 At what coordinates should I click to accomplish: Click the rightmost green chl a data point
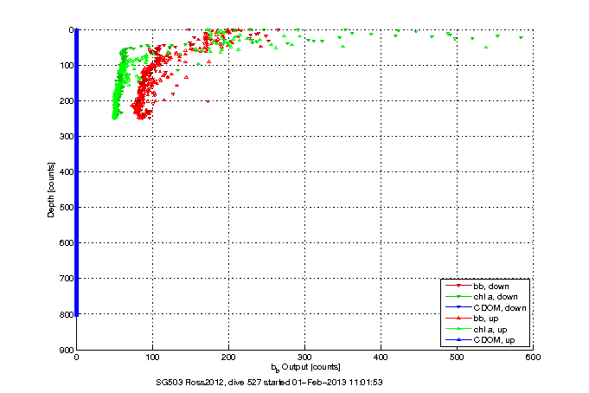pos(521,37)
